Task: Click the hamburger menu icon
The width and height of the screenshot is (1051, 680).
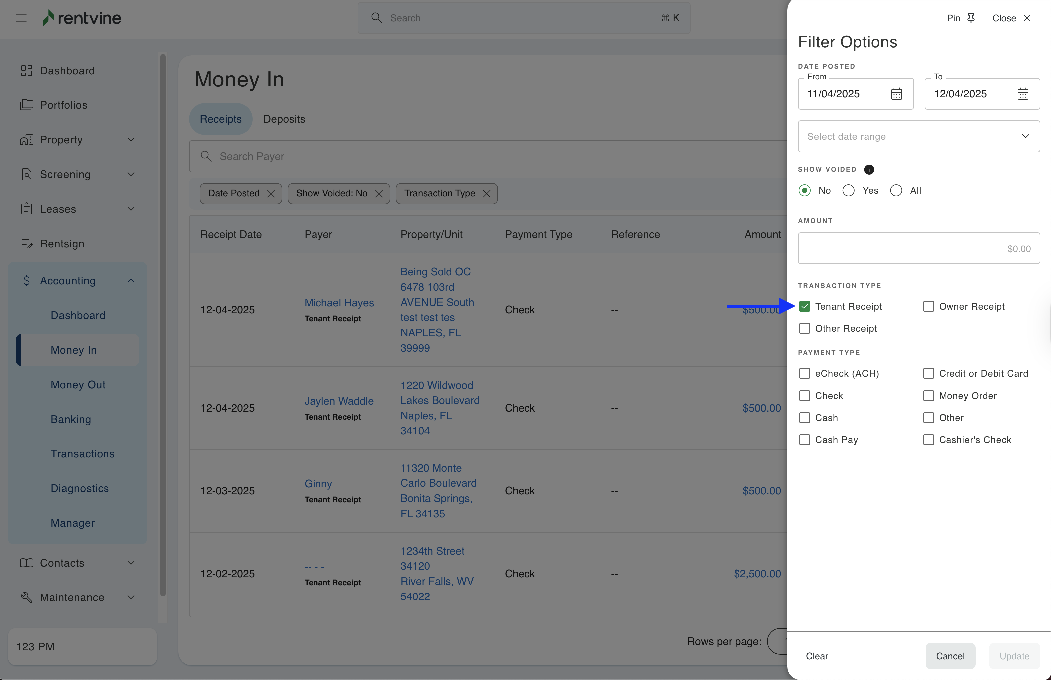Action: coord(21,18)
